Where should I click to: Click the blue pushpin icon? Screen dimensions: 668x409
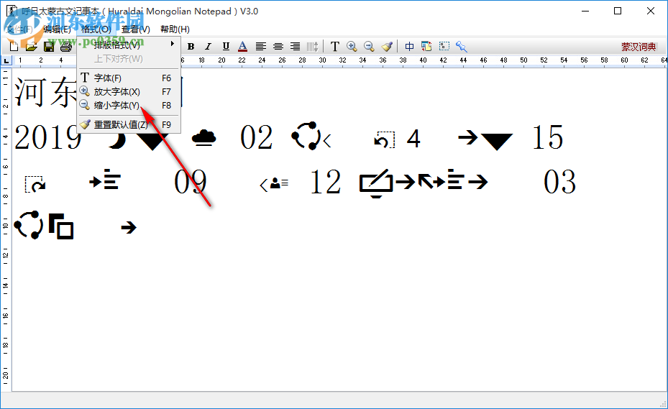tap(462, 47)
